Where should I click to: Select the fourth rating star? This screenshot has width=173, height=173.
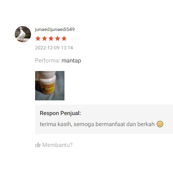click(x=58, y=38)
